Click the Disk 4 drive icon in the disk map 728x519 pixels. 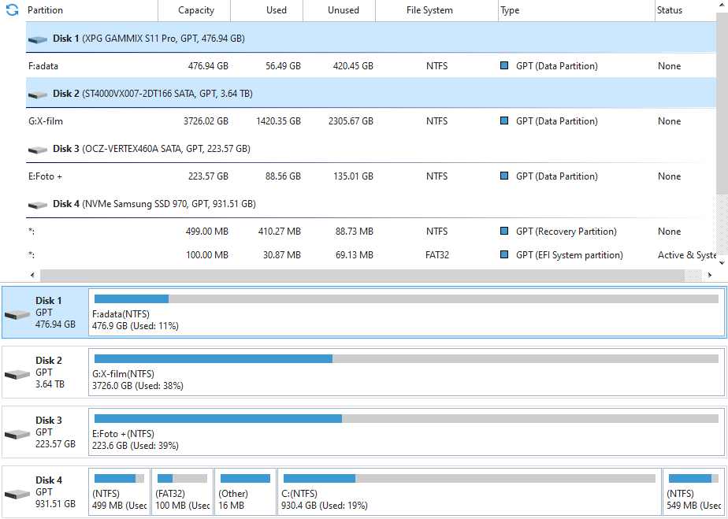(x=17, y=493)
